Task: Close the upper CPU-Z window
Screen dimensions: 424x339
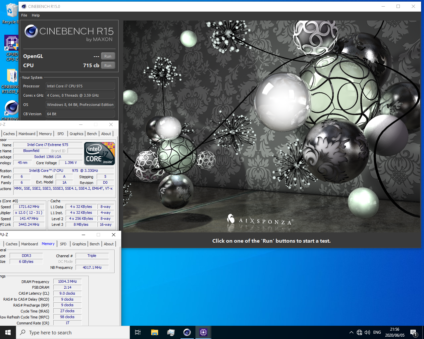Action: (x=111, y=124)
